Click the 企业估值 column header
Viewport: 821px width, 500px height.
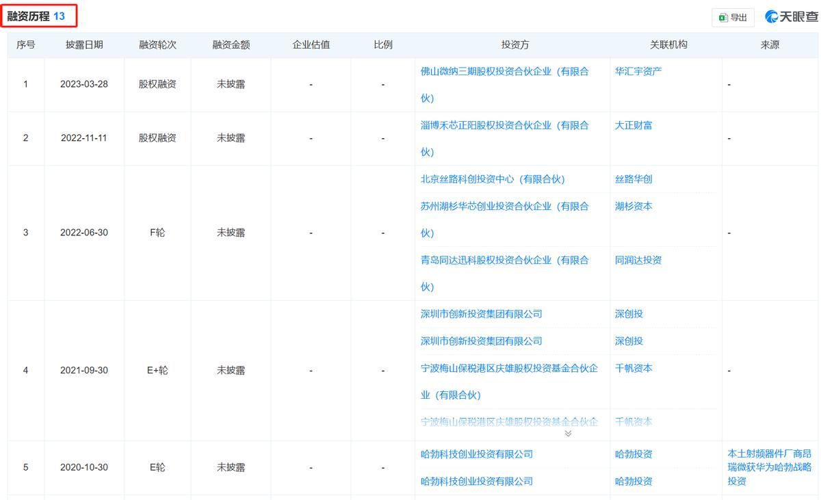click(x=311, y=45)
